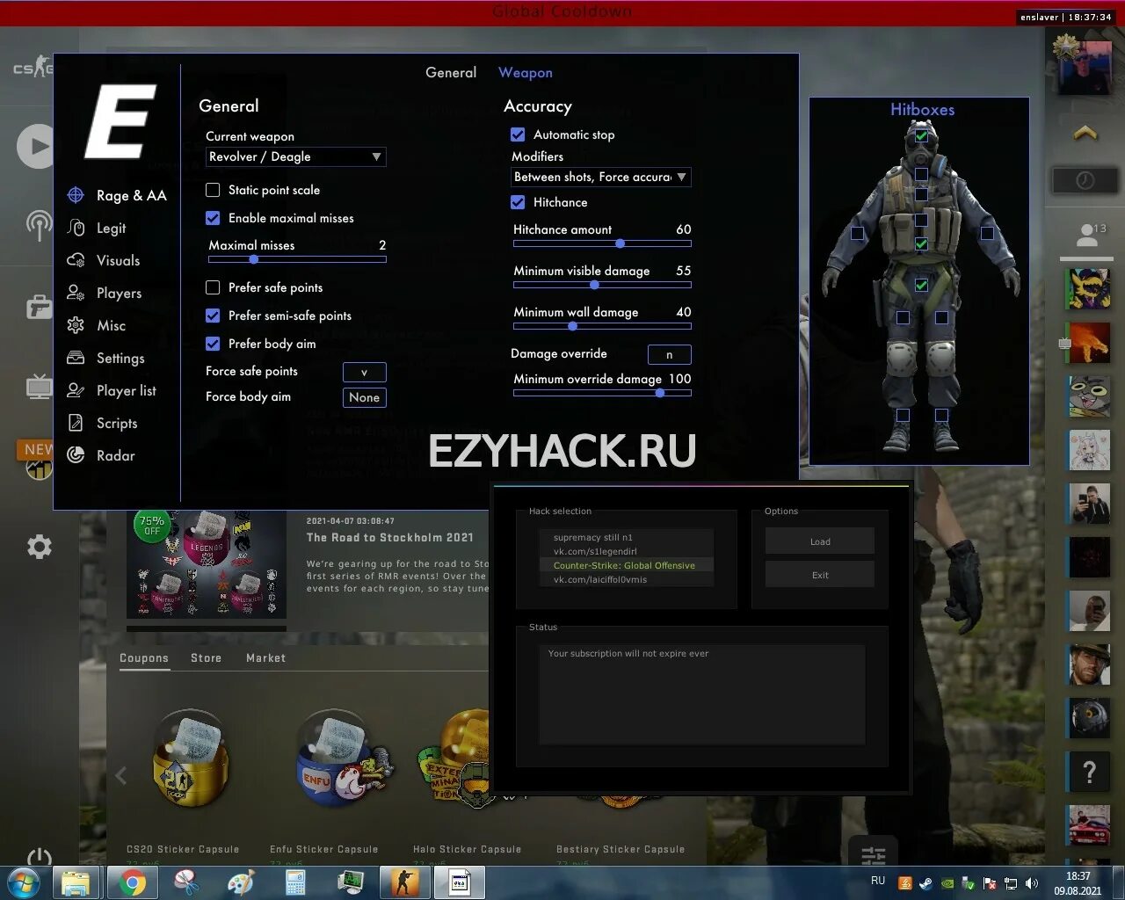Uncheck Prefer semi-safe points
Image resolution: width=1125 pixels, height=900 pixels.
click(213, 316)
